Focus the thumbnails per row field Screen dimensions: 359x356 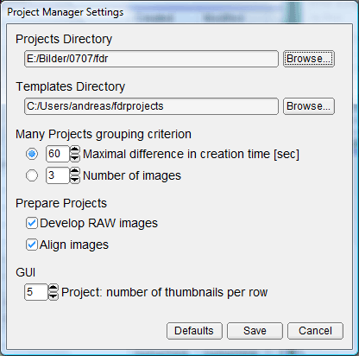[36, 292]
